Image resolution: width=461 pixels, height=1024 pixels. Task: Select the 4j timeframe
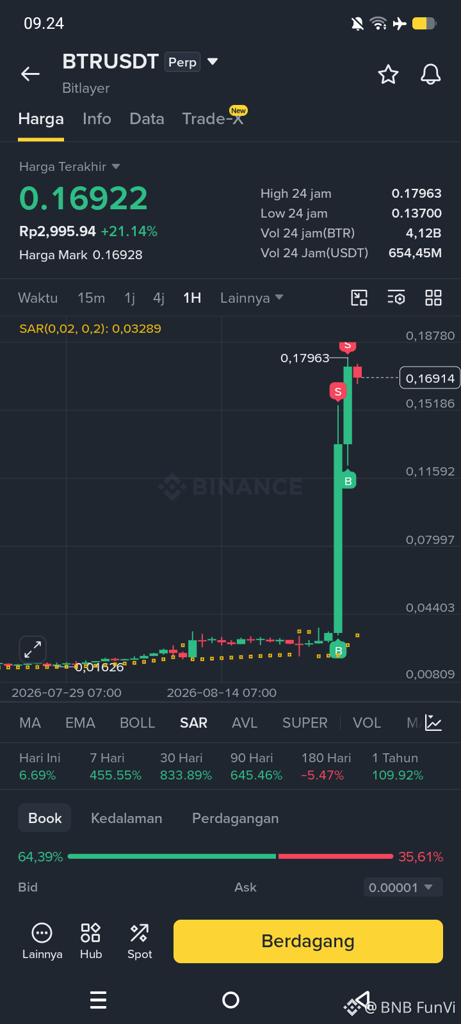159,298
